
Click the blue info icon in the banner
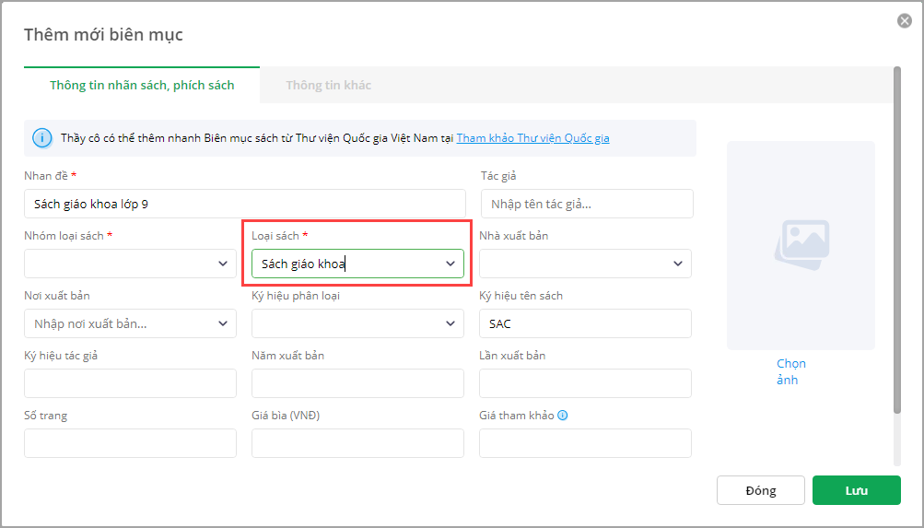click(42, 138)
